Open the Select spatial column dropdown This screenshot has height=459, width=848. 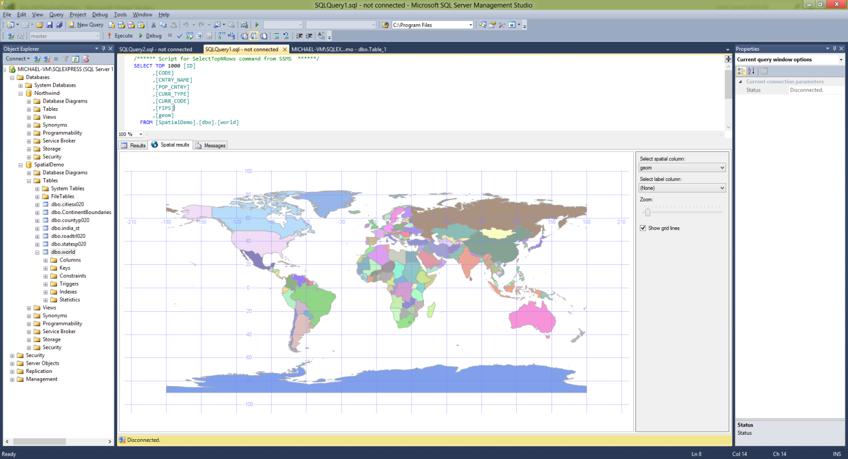pyautogui.click(x=682, y=167)
